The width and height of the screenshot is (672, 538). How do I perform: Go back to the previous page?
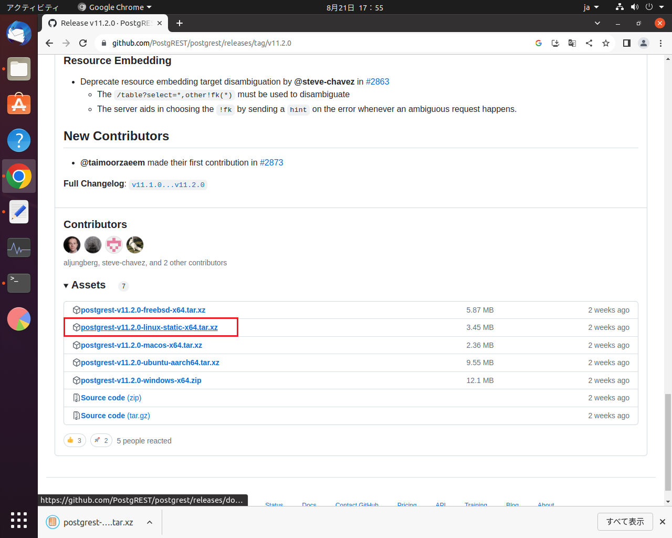pos(49,43)
